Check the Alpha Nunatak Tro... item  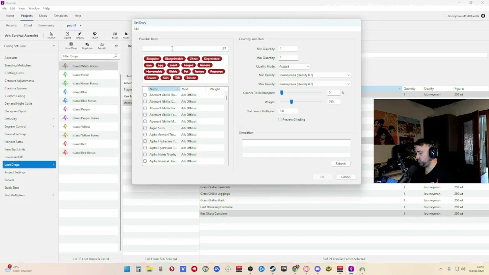pos(145,161)
